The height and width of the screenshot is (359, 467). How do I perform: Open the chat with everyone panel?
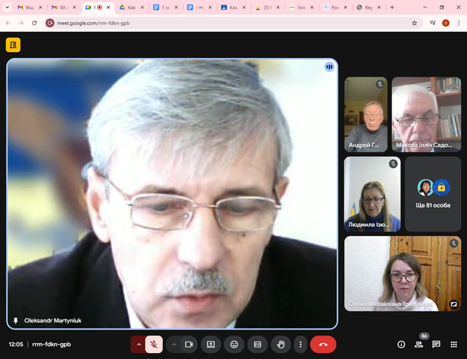[436, 344]
